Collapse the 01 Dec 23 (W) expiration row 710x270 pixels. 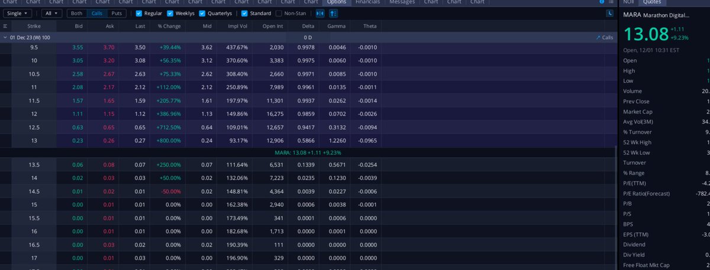[5, 37]
